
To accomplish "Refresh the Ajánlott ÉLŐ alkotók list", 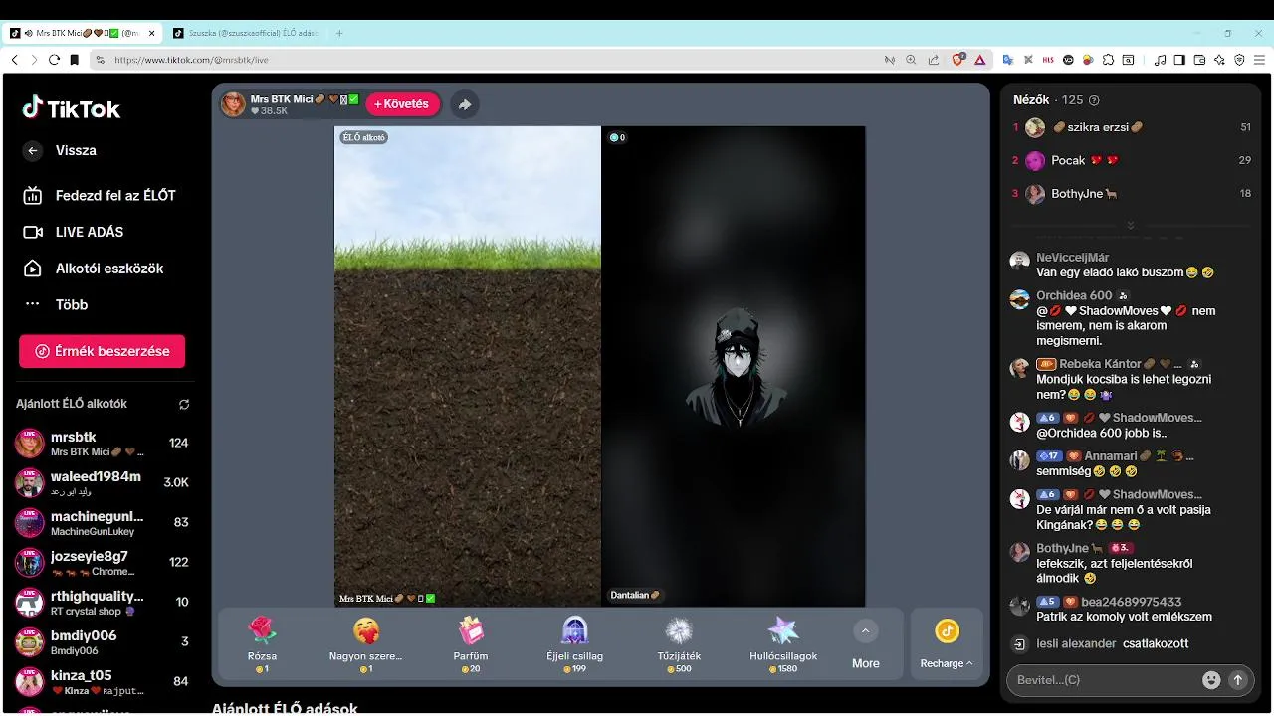I will click(x=184, y=405).
